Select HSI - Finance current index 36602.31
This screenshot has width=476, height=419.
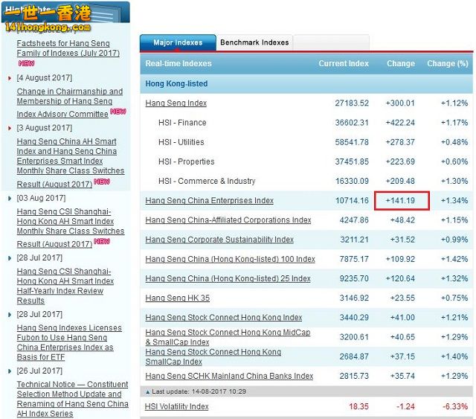tap(352, 123)
